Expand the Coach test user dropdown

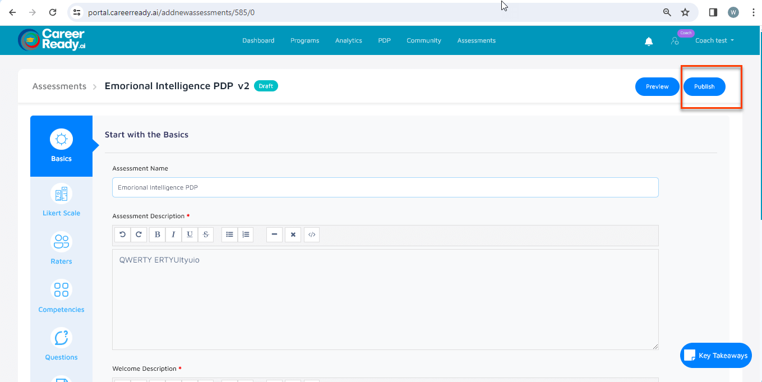pyautogui.click(x=714, y=40)
